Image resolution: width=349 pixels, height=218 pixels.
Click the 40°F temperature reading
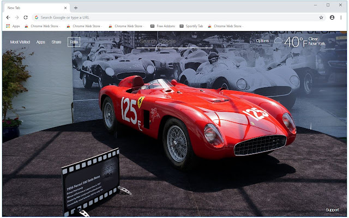(x=296, y=41)
